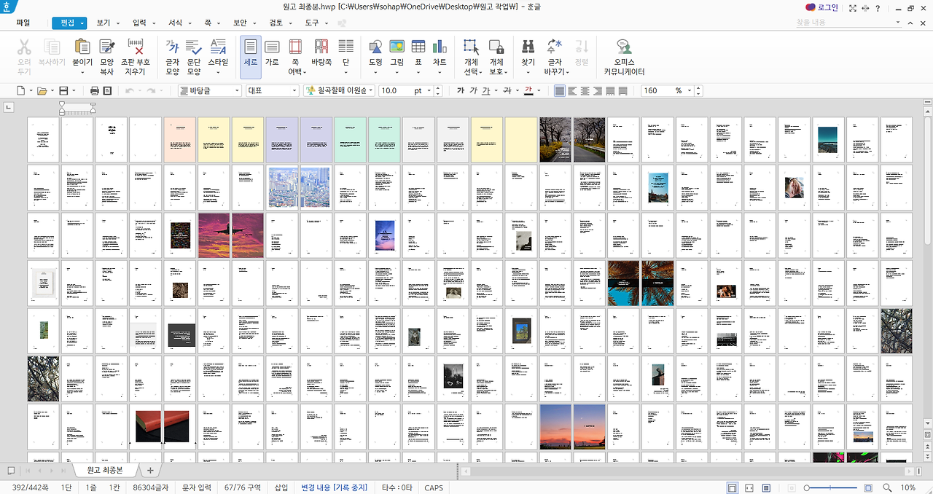The width and height of the screenshot is (933, 494).
Task: Insert a 도형 shape
Action: [375, 47]
